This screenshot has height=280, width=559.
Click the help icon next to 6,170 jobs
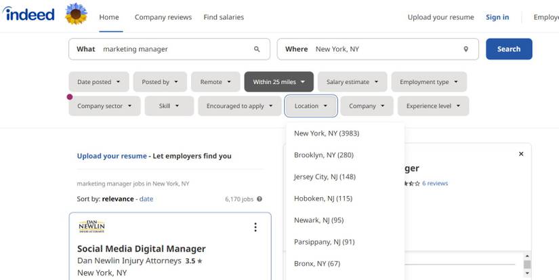coord(260,199)
